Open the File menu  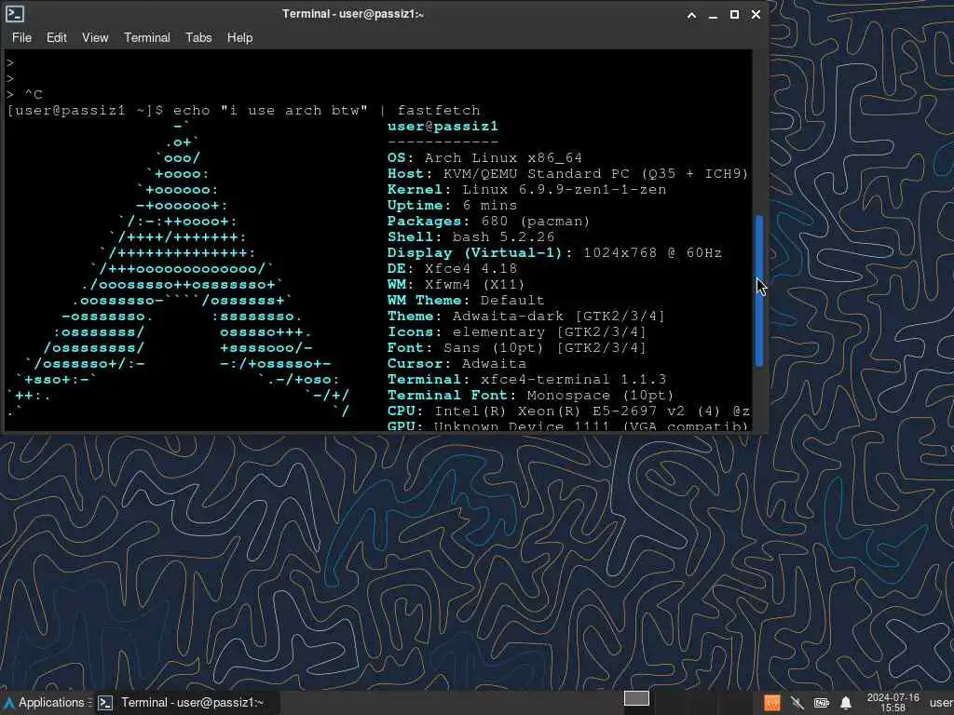coord(22,37)
